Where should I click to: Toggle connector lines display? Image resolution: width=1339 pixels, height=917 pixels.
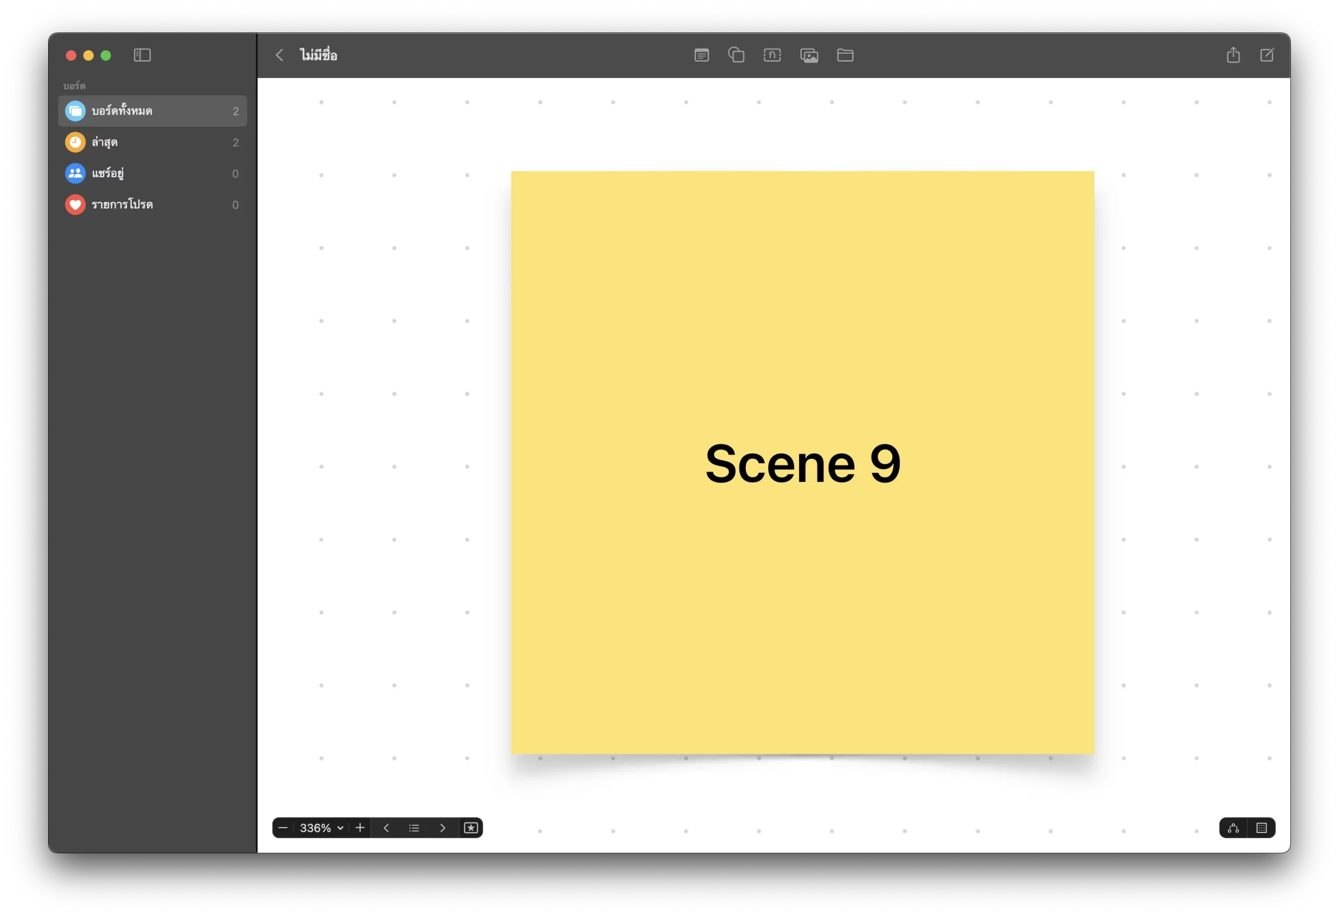coord(1233,828)
